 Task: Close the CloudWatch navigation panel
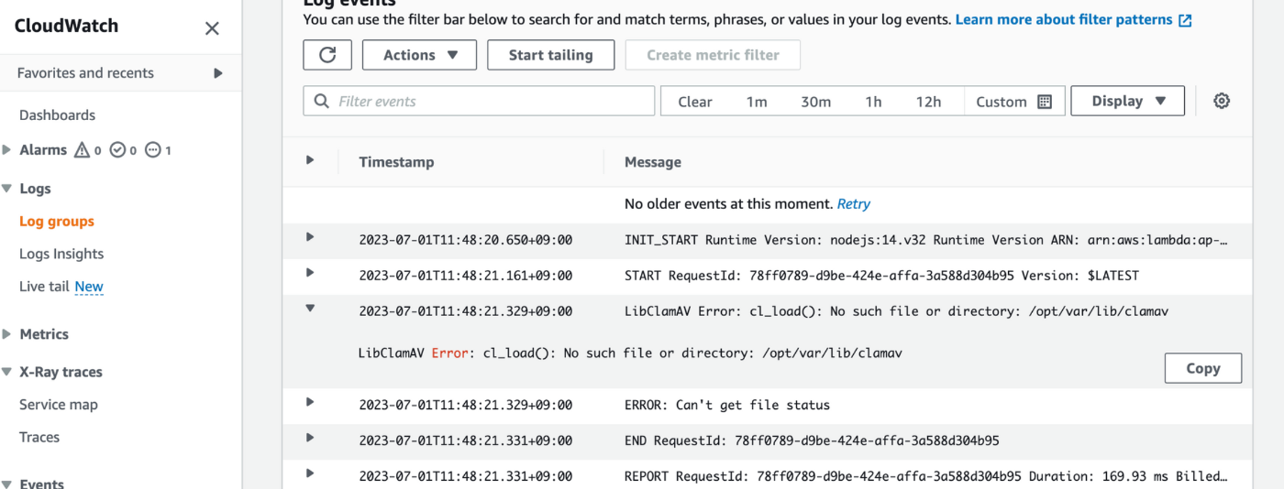(x=212, y=28)
